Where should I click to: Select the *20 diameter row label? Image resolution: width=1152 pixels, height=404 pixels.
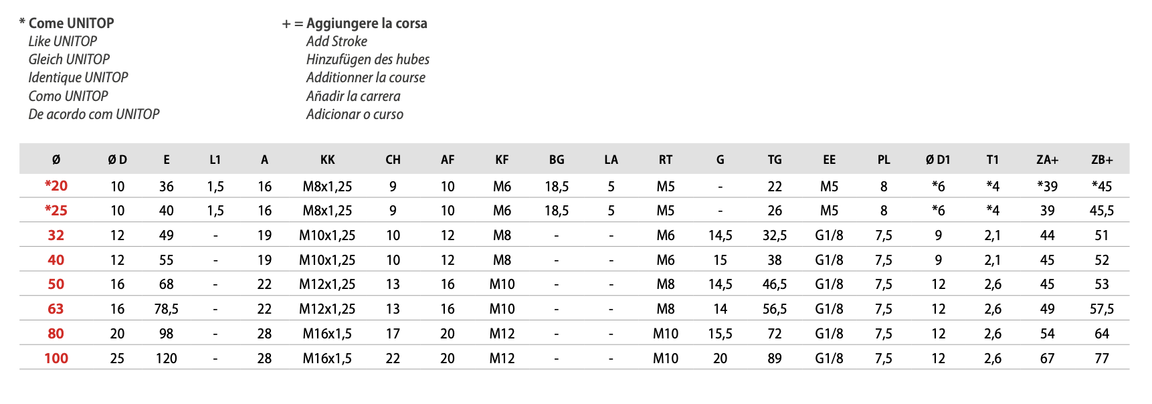(56, 186)
